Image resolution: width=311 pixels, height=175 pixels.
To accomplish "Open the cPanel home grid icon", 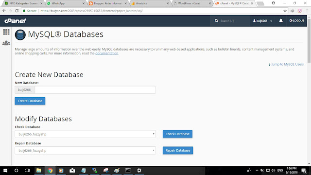I will pyautogui.click(x=6, y=32).
